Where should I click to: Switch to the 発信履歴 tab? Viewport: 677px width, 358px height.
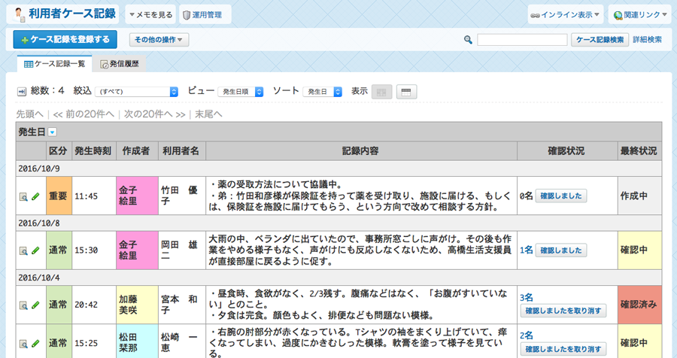pos(120,64)
